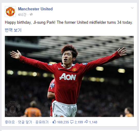
Task: Share the post with 공유하기
Action: coord(42,122)
